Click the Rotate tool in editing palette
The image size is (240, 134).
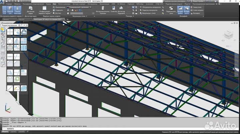[x=10, y=41]
